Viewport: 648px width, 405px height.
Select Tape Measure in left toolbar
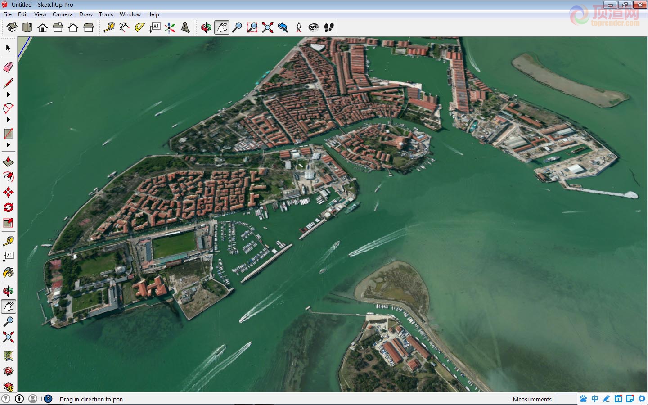(x=9, y=242)
